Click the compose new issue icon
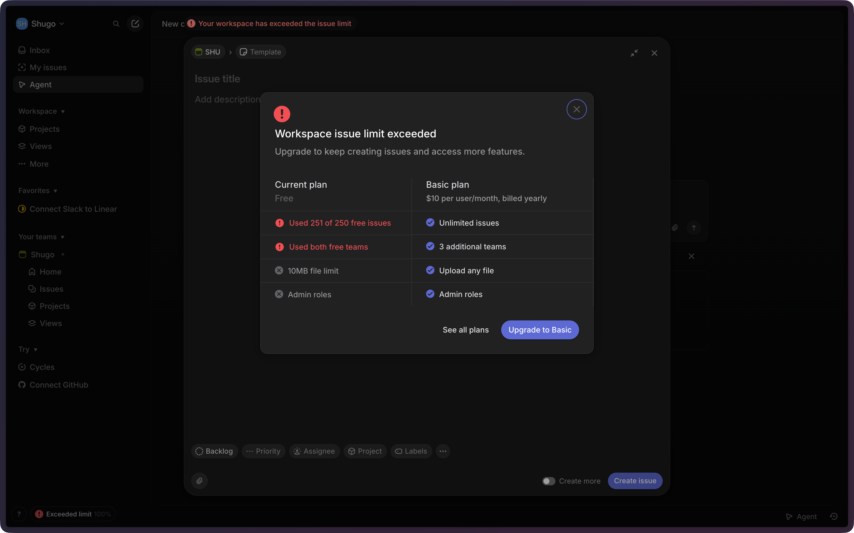The image size is (854, 533). coord(135,24)
